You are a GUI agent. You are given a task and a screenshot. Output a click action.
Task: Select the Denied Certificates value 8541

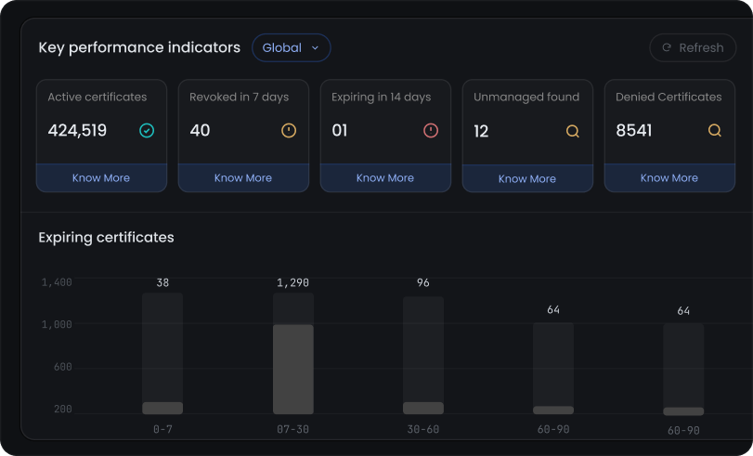(x=634, y=130)
